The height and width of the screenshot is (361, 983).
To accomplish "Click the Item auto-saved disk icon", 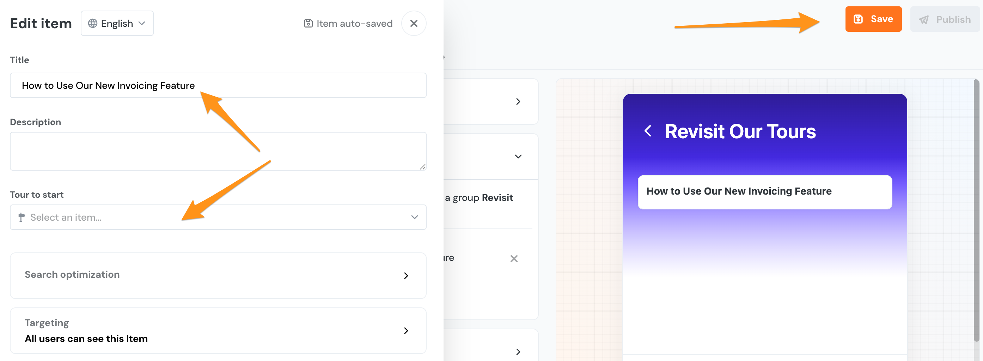I will coord(308,23).
